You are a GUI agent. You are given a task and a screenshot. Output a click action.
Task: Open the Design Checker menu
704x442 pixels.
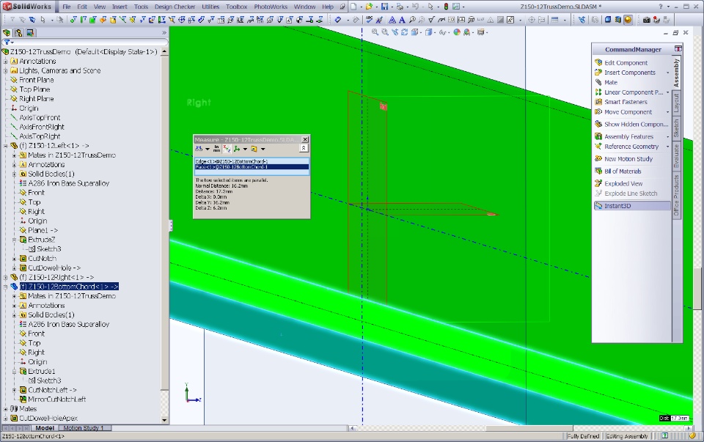(175, 7)
